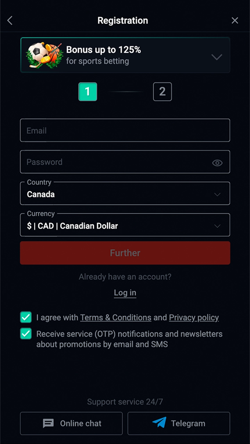Open the Country dropdown
250x444 pixels.
(x=125, y=194)
